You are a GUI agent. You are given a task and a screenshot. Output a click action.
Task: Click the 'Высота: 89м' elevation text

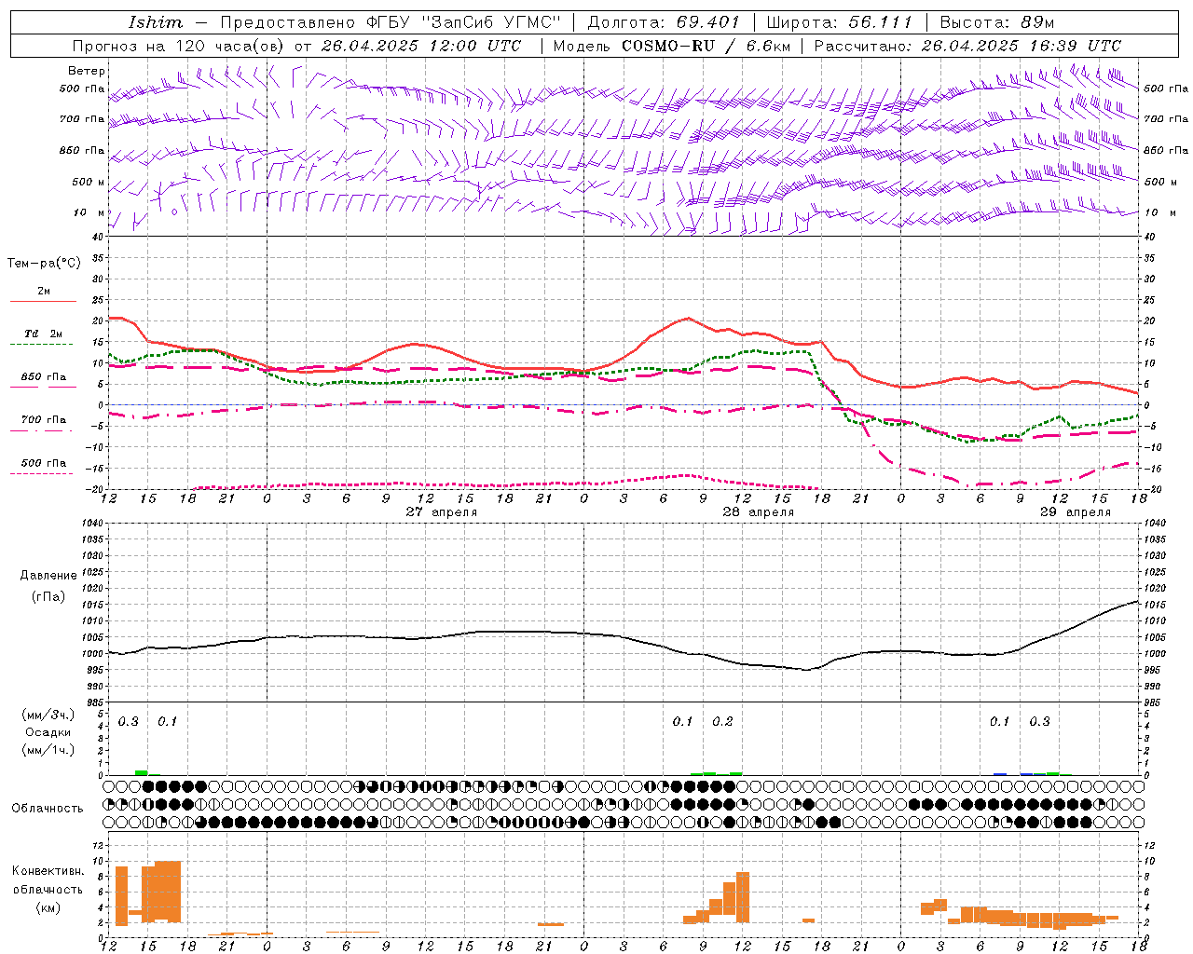997,21
